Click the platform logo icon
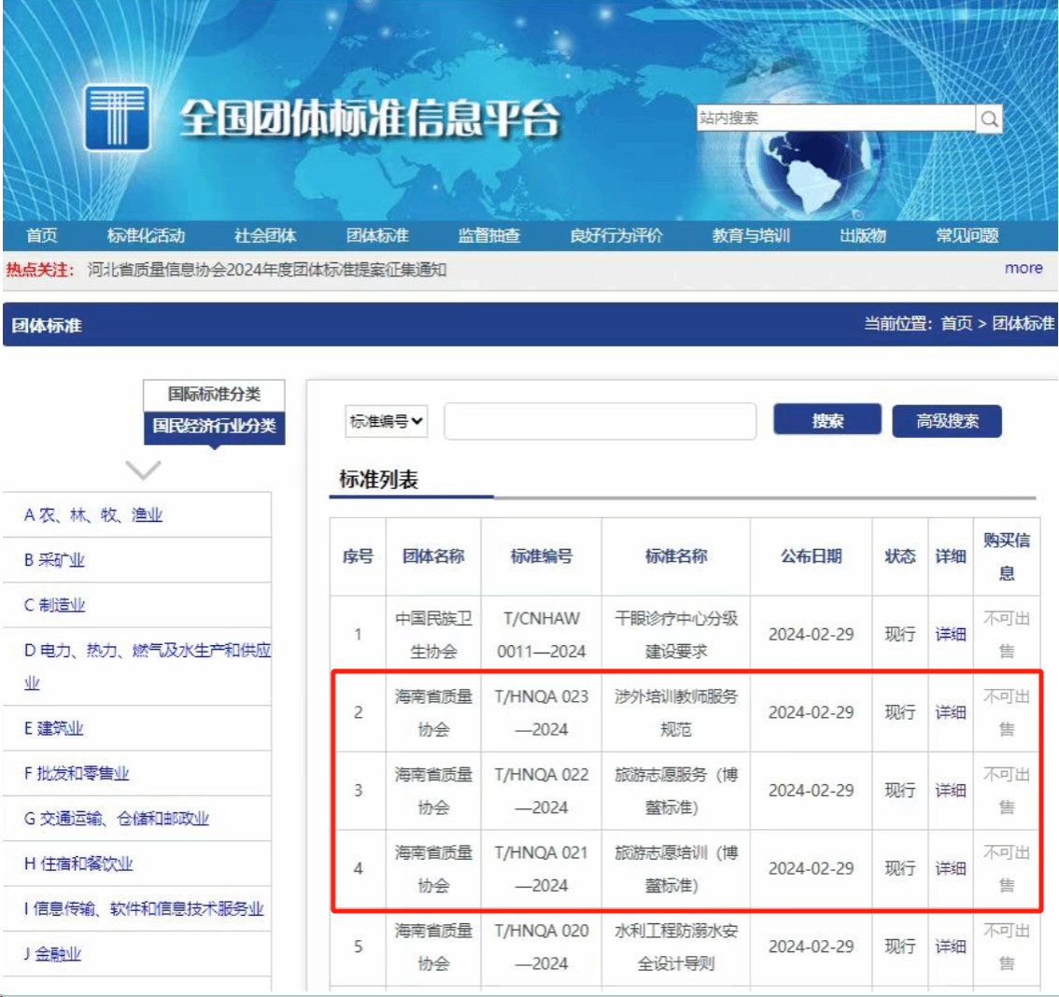 point(118,118)
